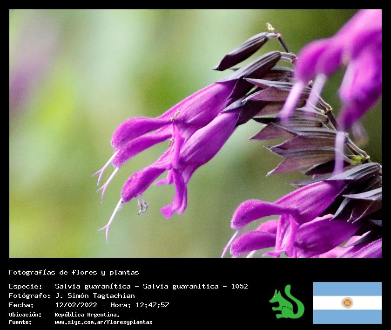Click the 'Fuente:' label

20,322
